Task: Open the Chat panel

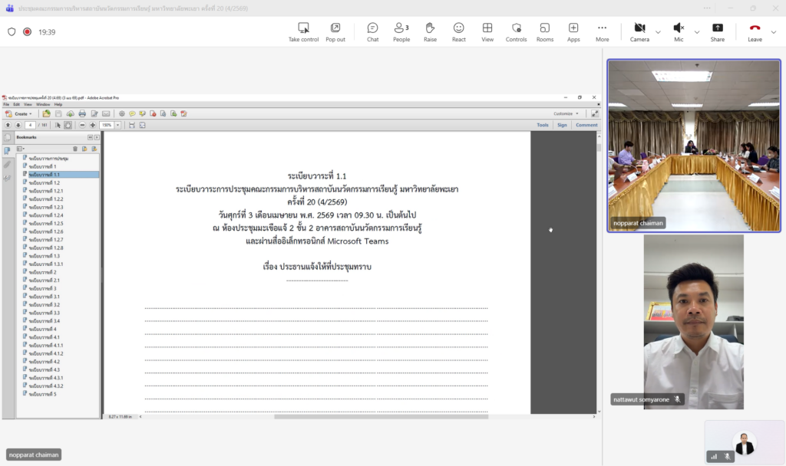Action: pos(372,31)
